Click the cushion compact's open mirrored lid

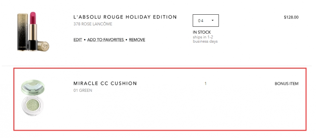point(33,87)
